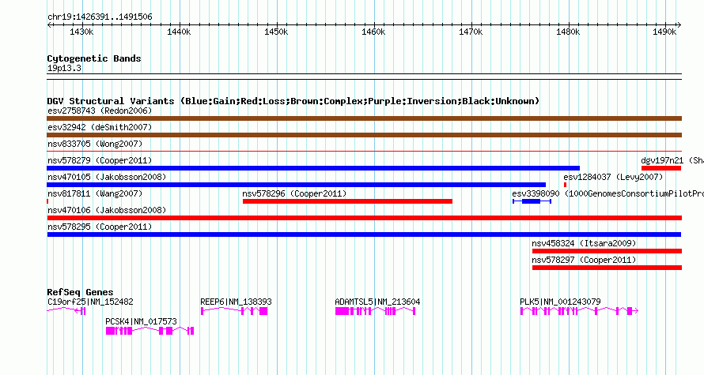The height and width of the screenshot is (375, 704).
Task: Click the 1490k ruler tick label
Action: [664, 32]
